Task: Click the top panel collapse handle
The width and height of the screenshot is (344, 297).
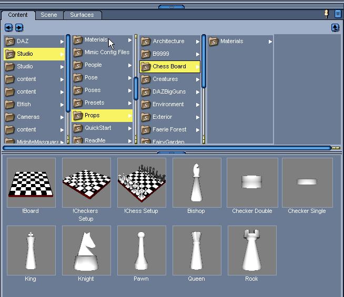Action: point(171,7)
